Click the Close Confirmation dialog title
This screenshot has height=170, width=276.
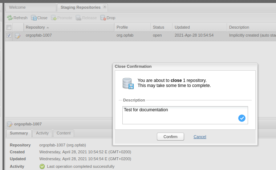pos(133,66)
